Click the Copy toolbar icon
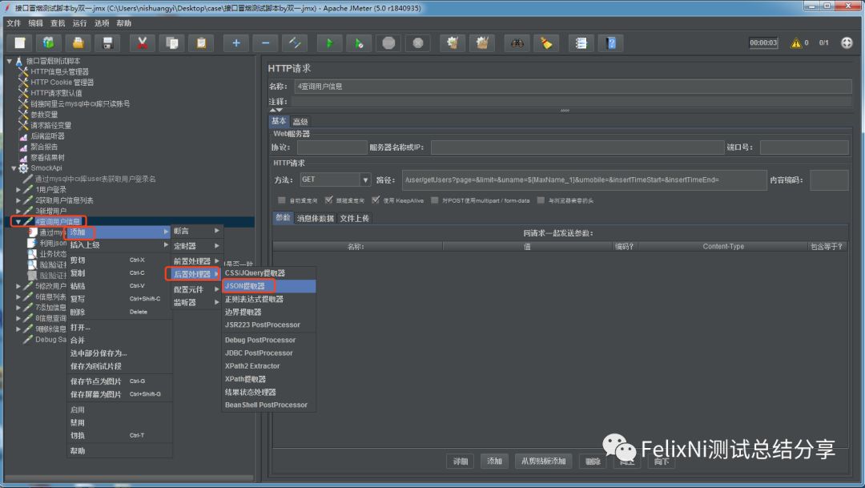Image resolution: width=865 pixels, height=488 pixels. point(171,43)
